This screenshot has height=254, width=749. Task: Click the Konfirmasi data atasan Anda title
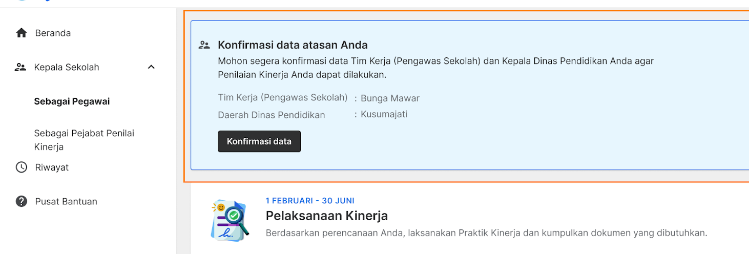(293, 45)
